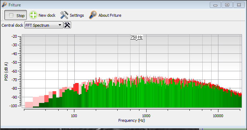Image resolution: width=247 pixels, height=130 pixels.
Task: Click the Stop recording button
Action: click(15, 15)
